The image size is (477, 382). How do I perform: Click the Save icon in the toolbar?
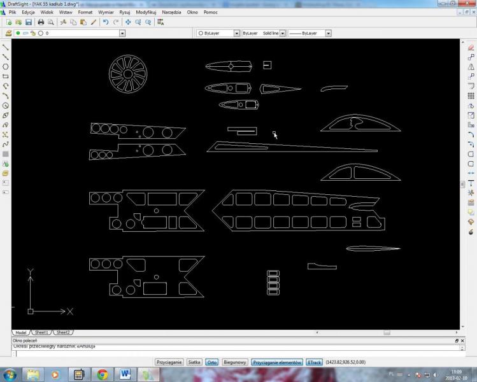click(27, 22)
